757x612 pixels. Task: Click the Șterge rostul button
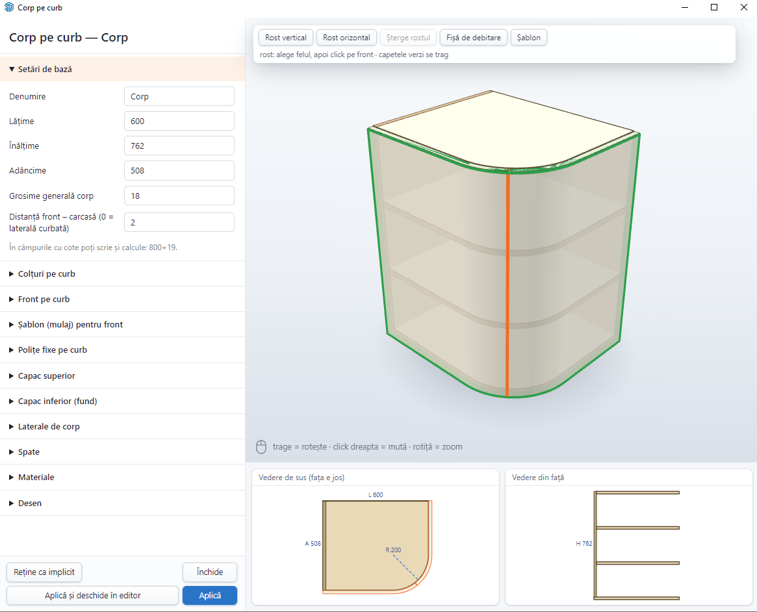(x=408, y=38)
